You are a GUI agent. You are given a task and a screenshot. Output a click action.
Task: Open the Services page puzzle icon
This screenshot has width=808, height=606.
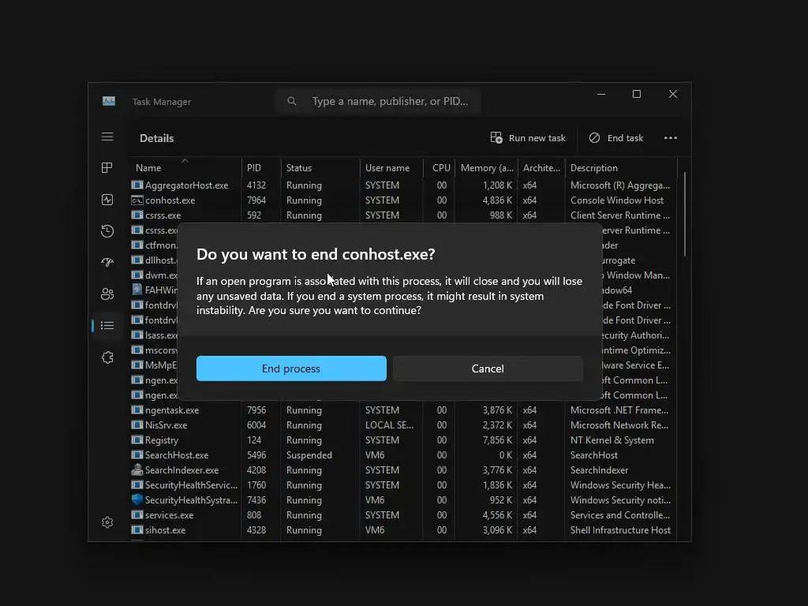click(x=107, y=357)
